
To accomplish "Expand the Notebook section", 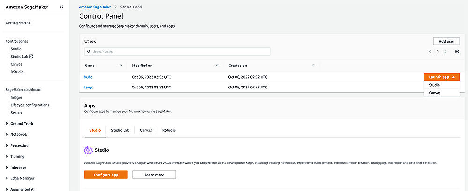I will [x=7, y=135].
